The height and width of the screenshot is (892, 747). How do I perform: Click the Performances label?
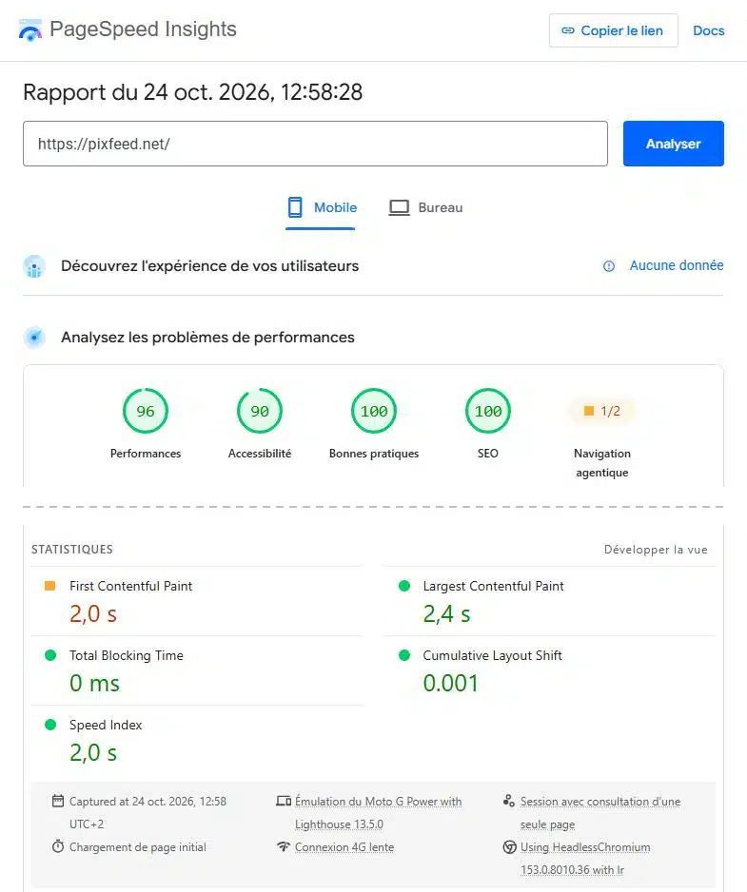point(146,454)
